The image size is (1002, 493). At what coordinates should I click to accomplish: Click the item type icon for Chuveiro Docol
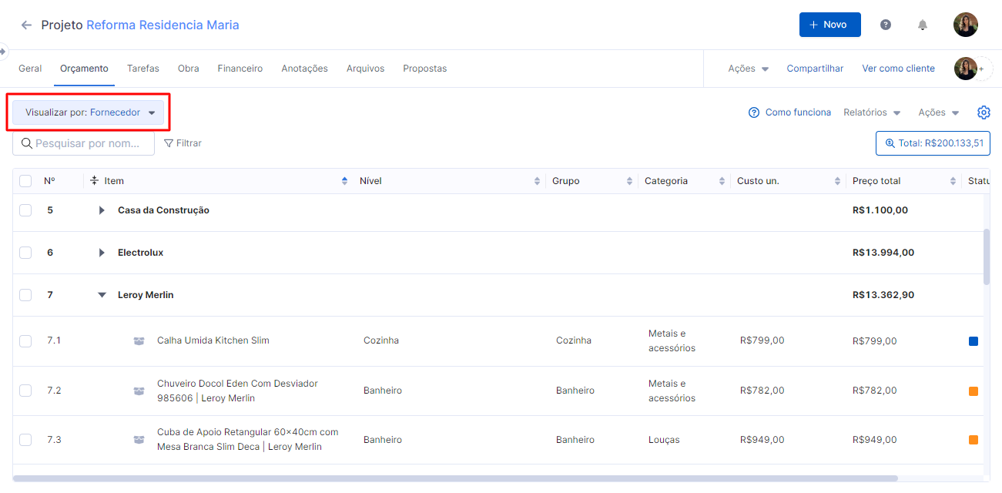click(139, 391)
